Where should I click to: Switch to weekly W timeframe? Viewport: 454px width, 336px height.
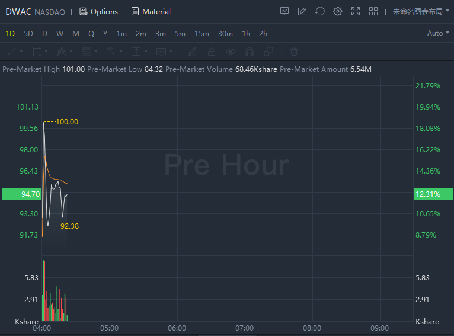tap(60, 34)
